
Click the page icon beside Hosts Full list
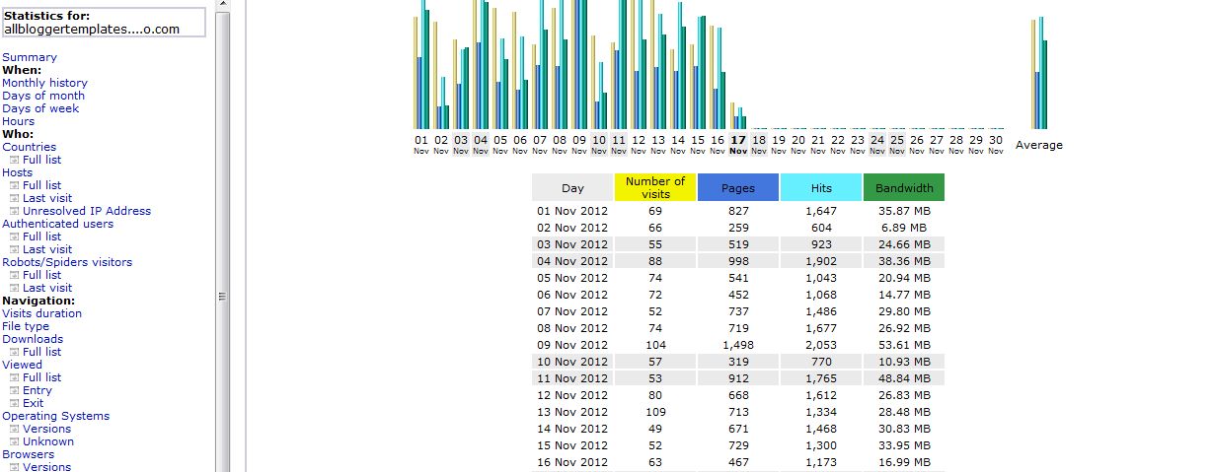coord(15,185)
